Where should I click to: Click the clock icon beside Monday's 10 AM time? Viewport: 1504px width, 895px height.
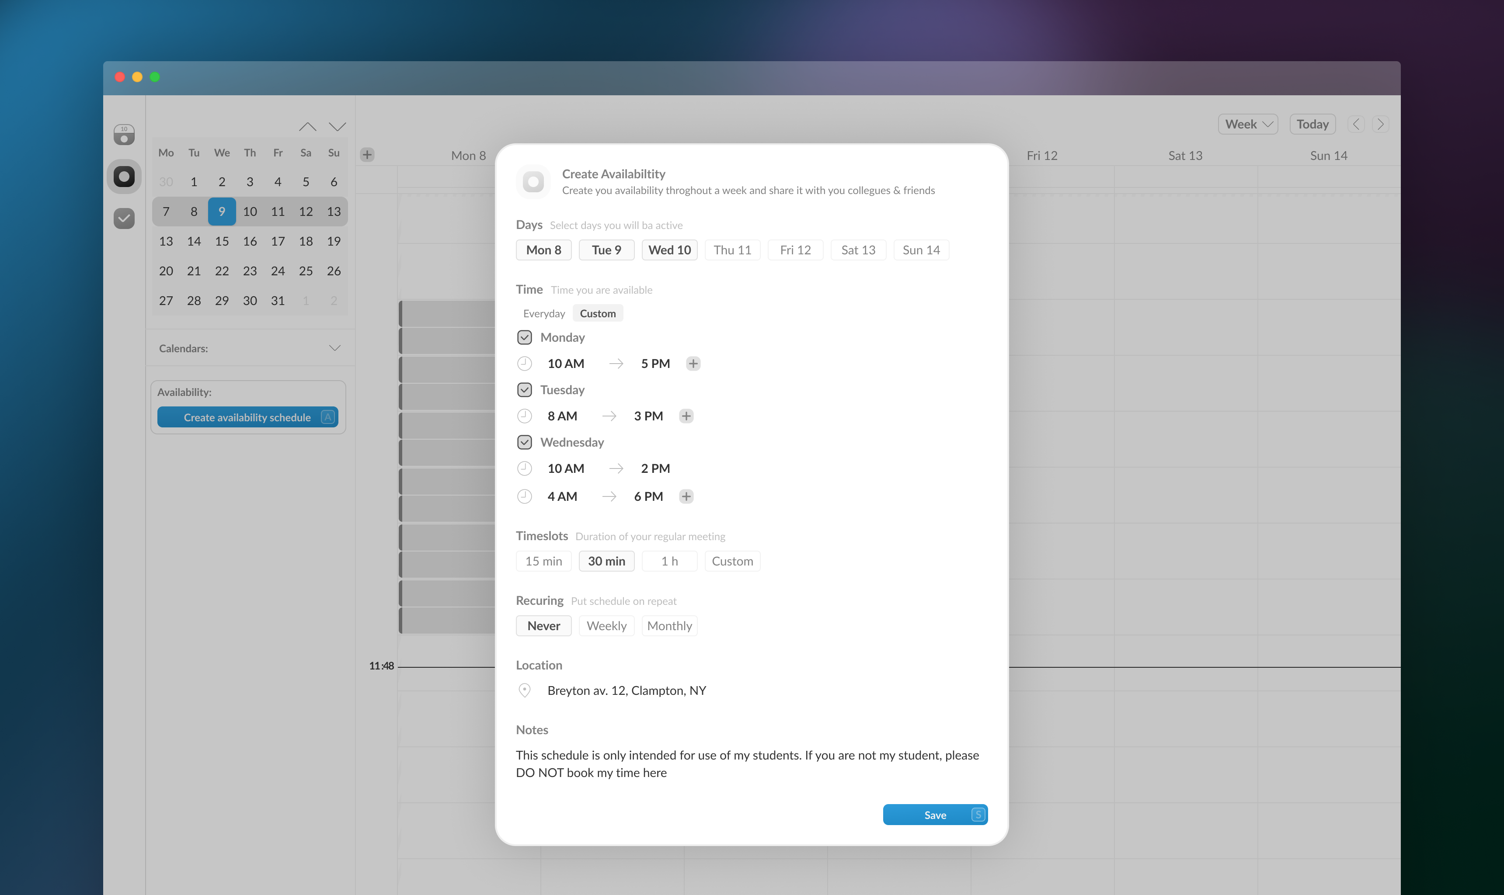524,363
